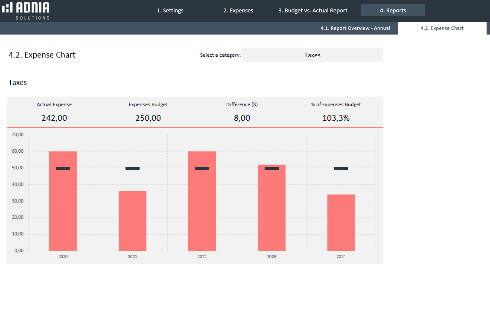Click the 2024 expense bar
Viewport: 490px width, 322px height.
point(341,223)
